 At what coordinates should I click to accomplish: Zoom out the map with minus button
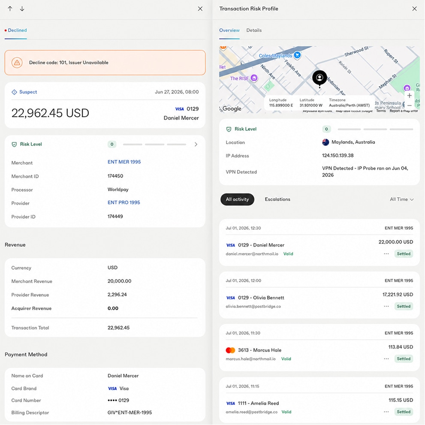coord(409,105)
